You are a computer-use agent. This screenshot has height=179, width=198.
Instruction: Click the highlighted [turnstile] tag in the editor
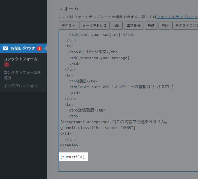point(73,157)
